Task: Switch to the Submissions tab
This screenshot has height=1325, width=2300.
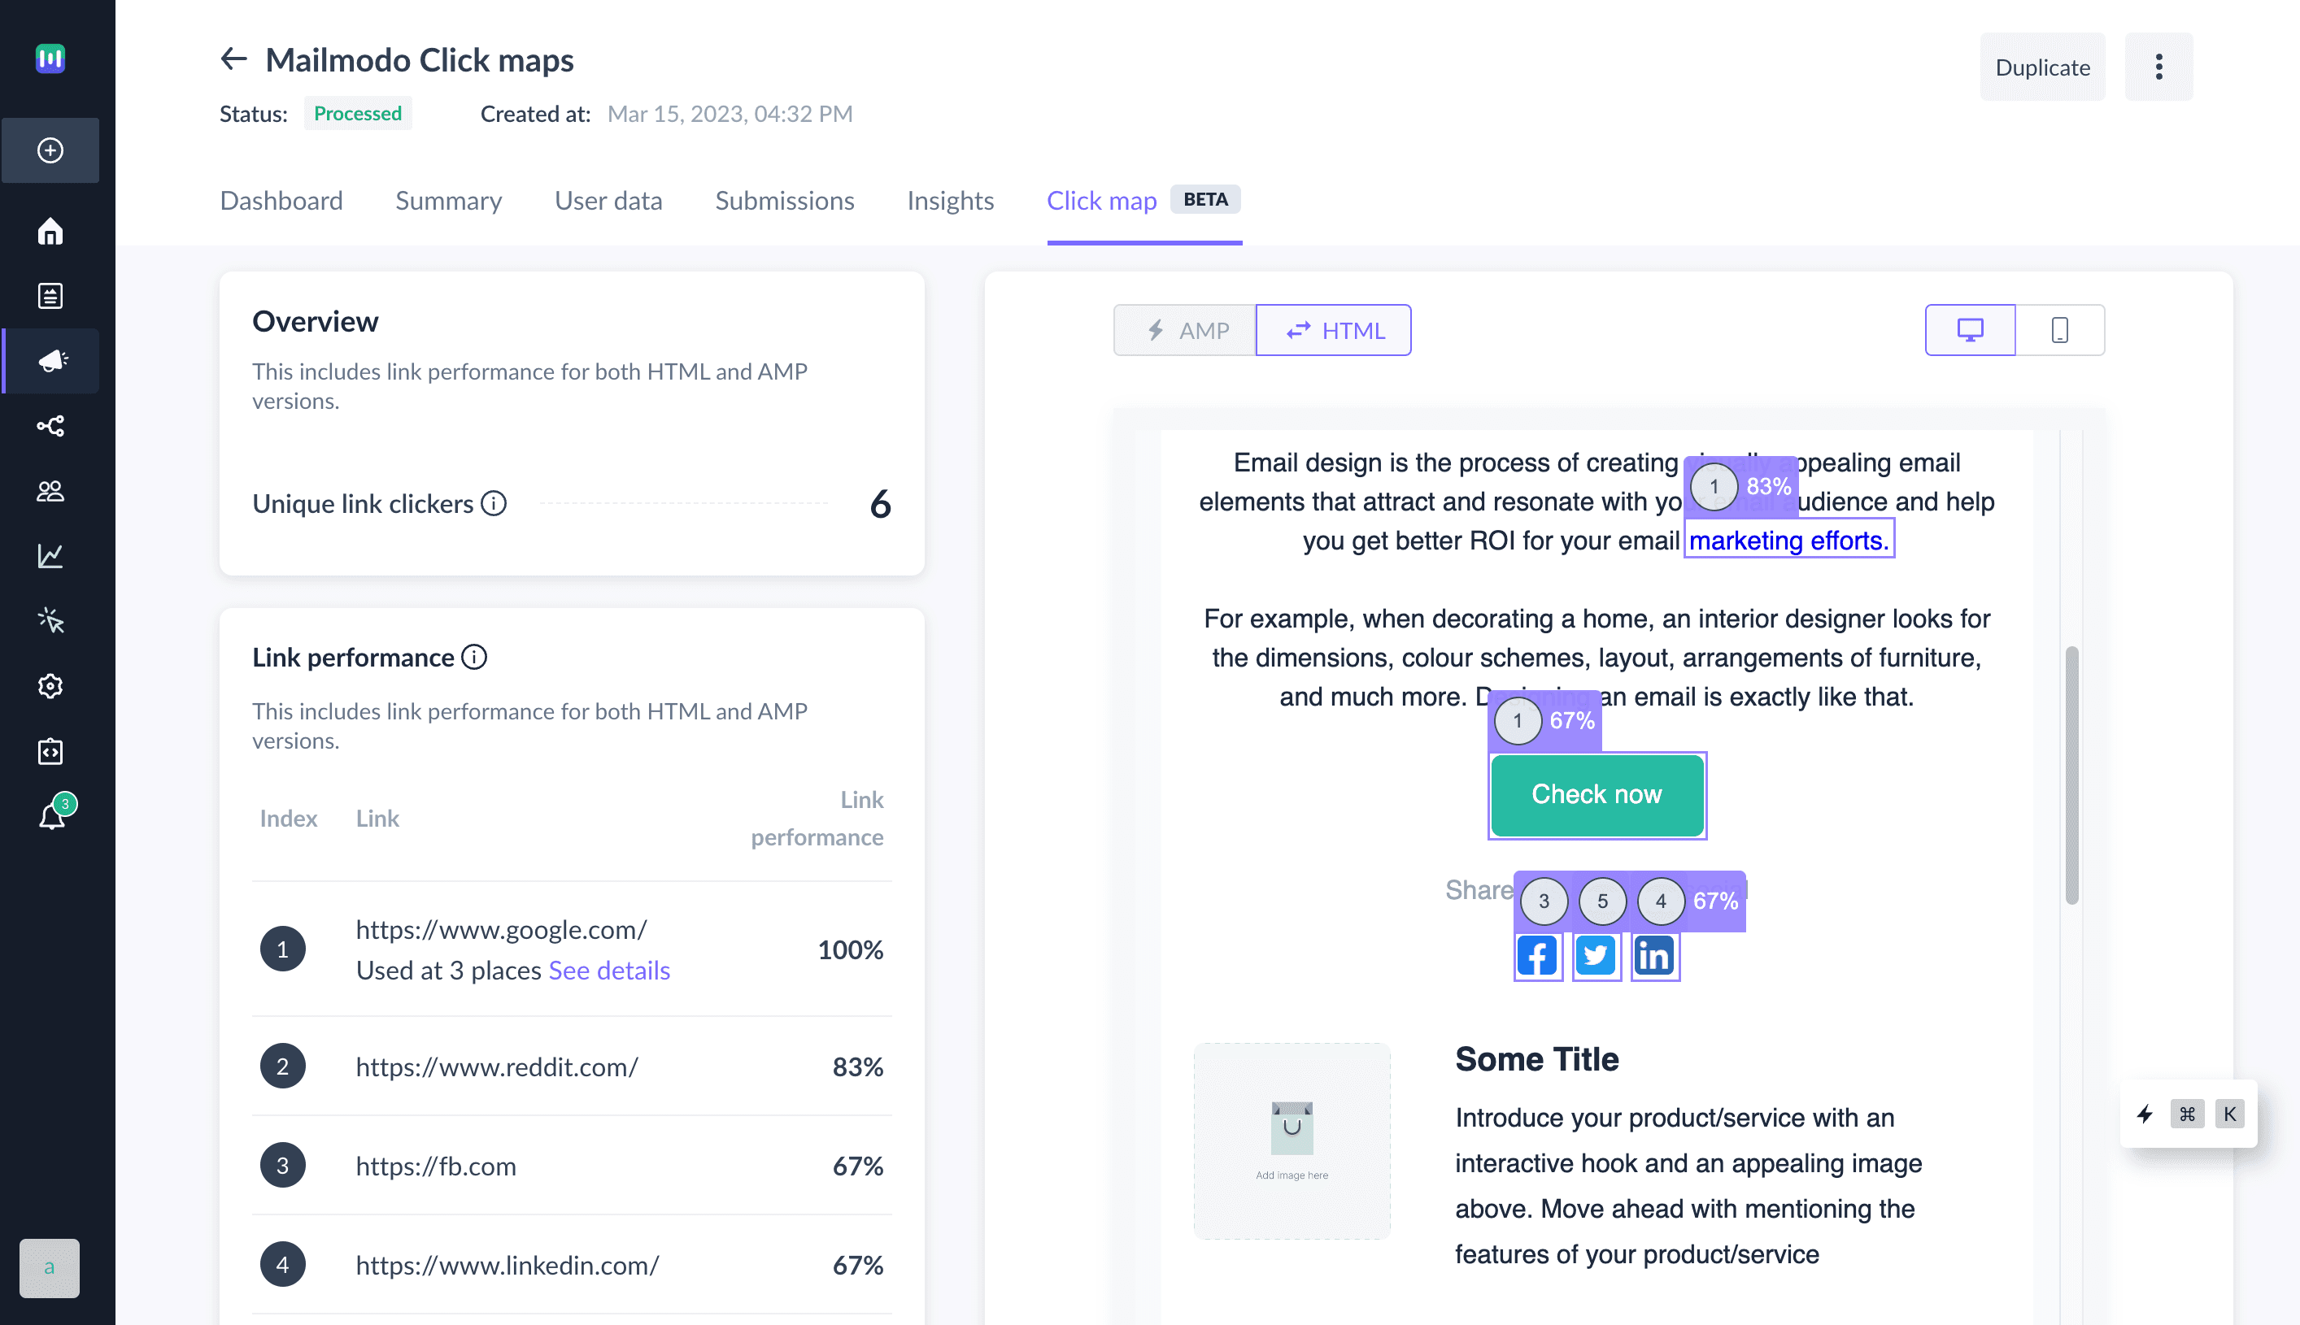Action: point(784,200)
